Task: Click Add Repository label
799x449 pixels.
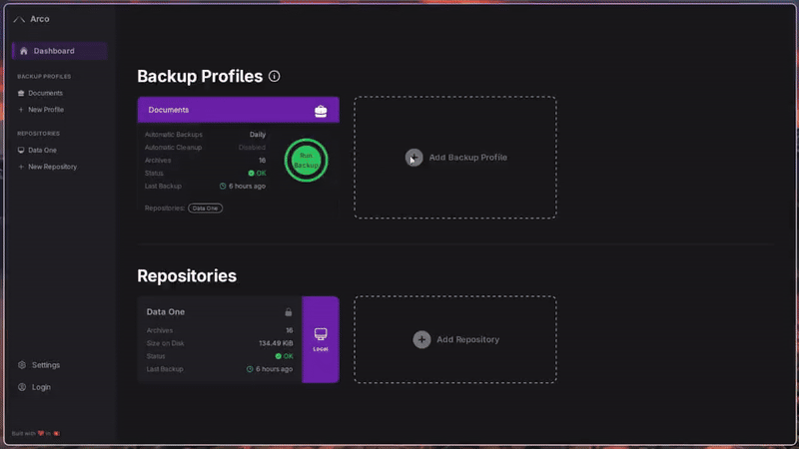Action: (x=467, y=339)
